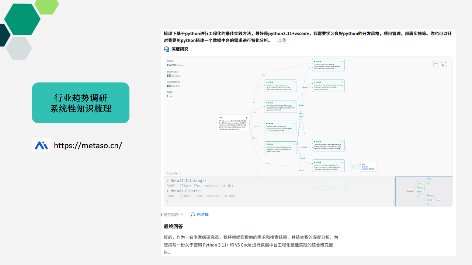Expand the data middleware Kafka/Airflow node card

pos(294,144)
